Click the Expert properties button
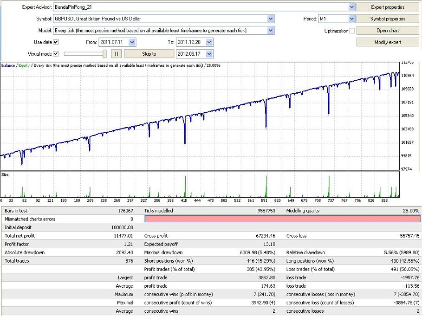The image size is (422, 316). point(388,7)
